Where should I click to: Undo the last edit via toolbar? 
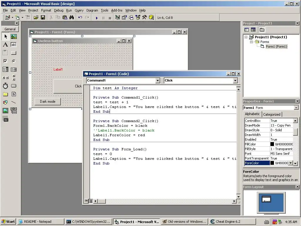[80, 17]
